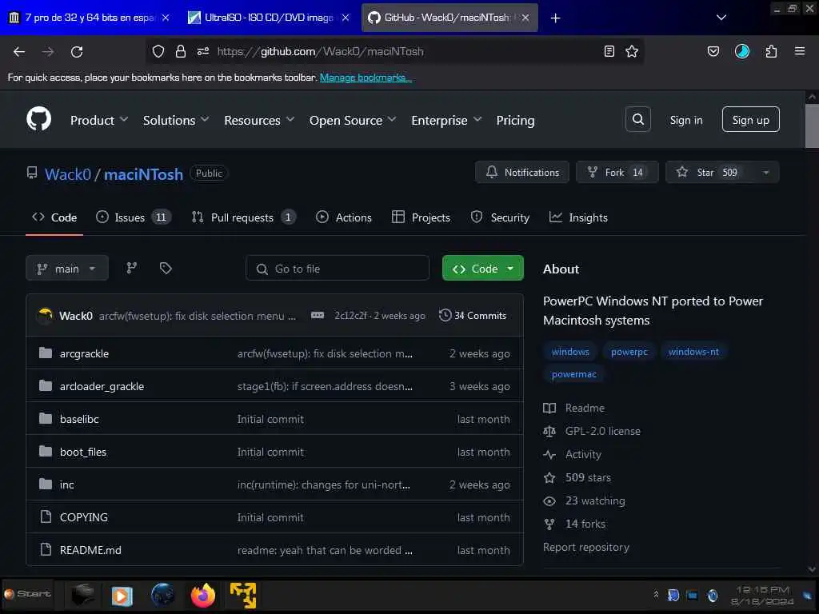Open the arcloader_grackle folder

click(x=102, y=386)
